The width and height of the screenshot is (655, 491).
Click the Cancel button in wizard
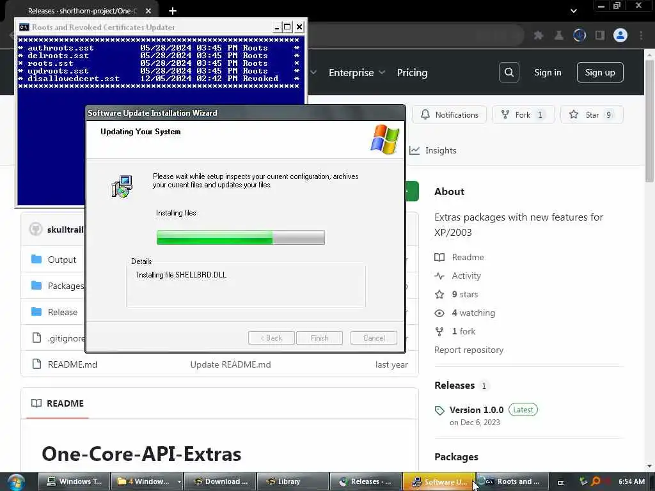coord(374,338)
